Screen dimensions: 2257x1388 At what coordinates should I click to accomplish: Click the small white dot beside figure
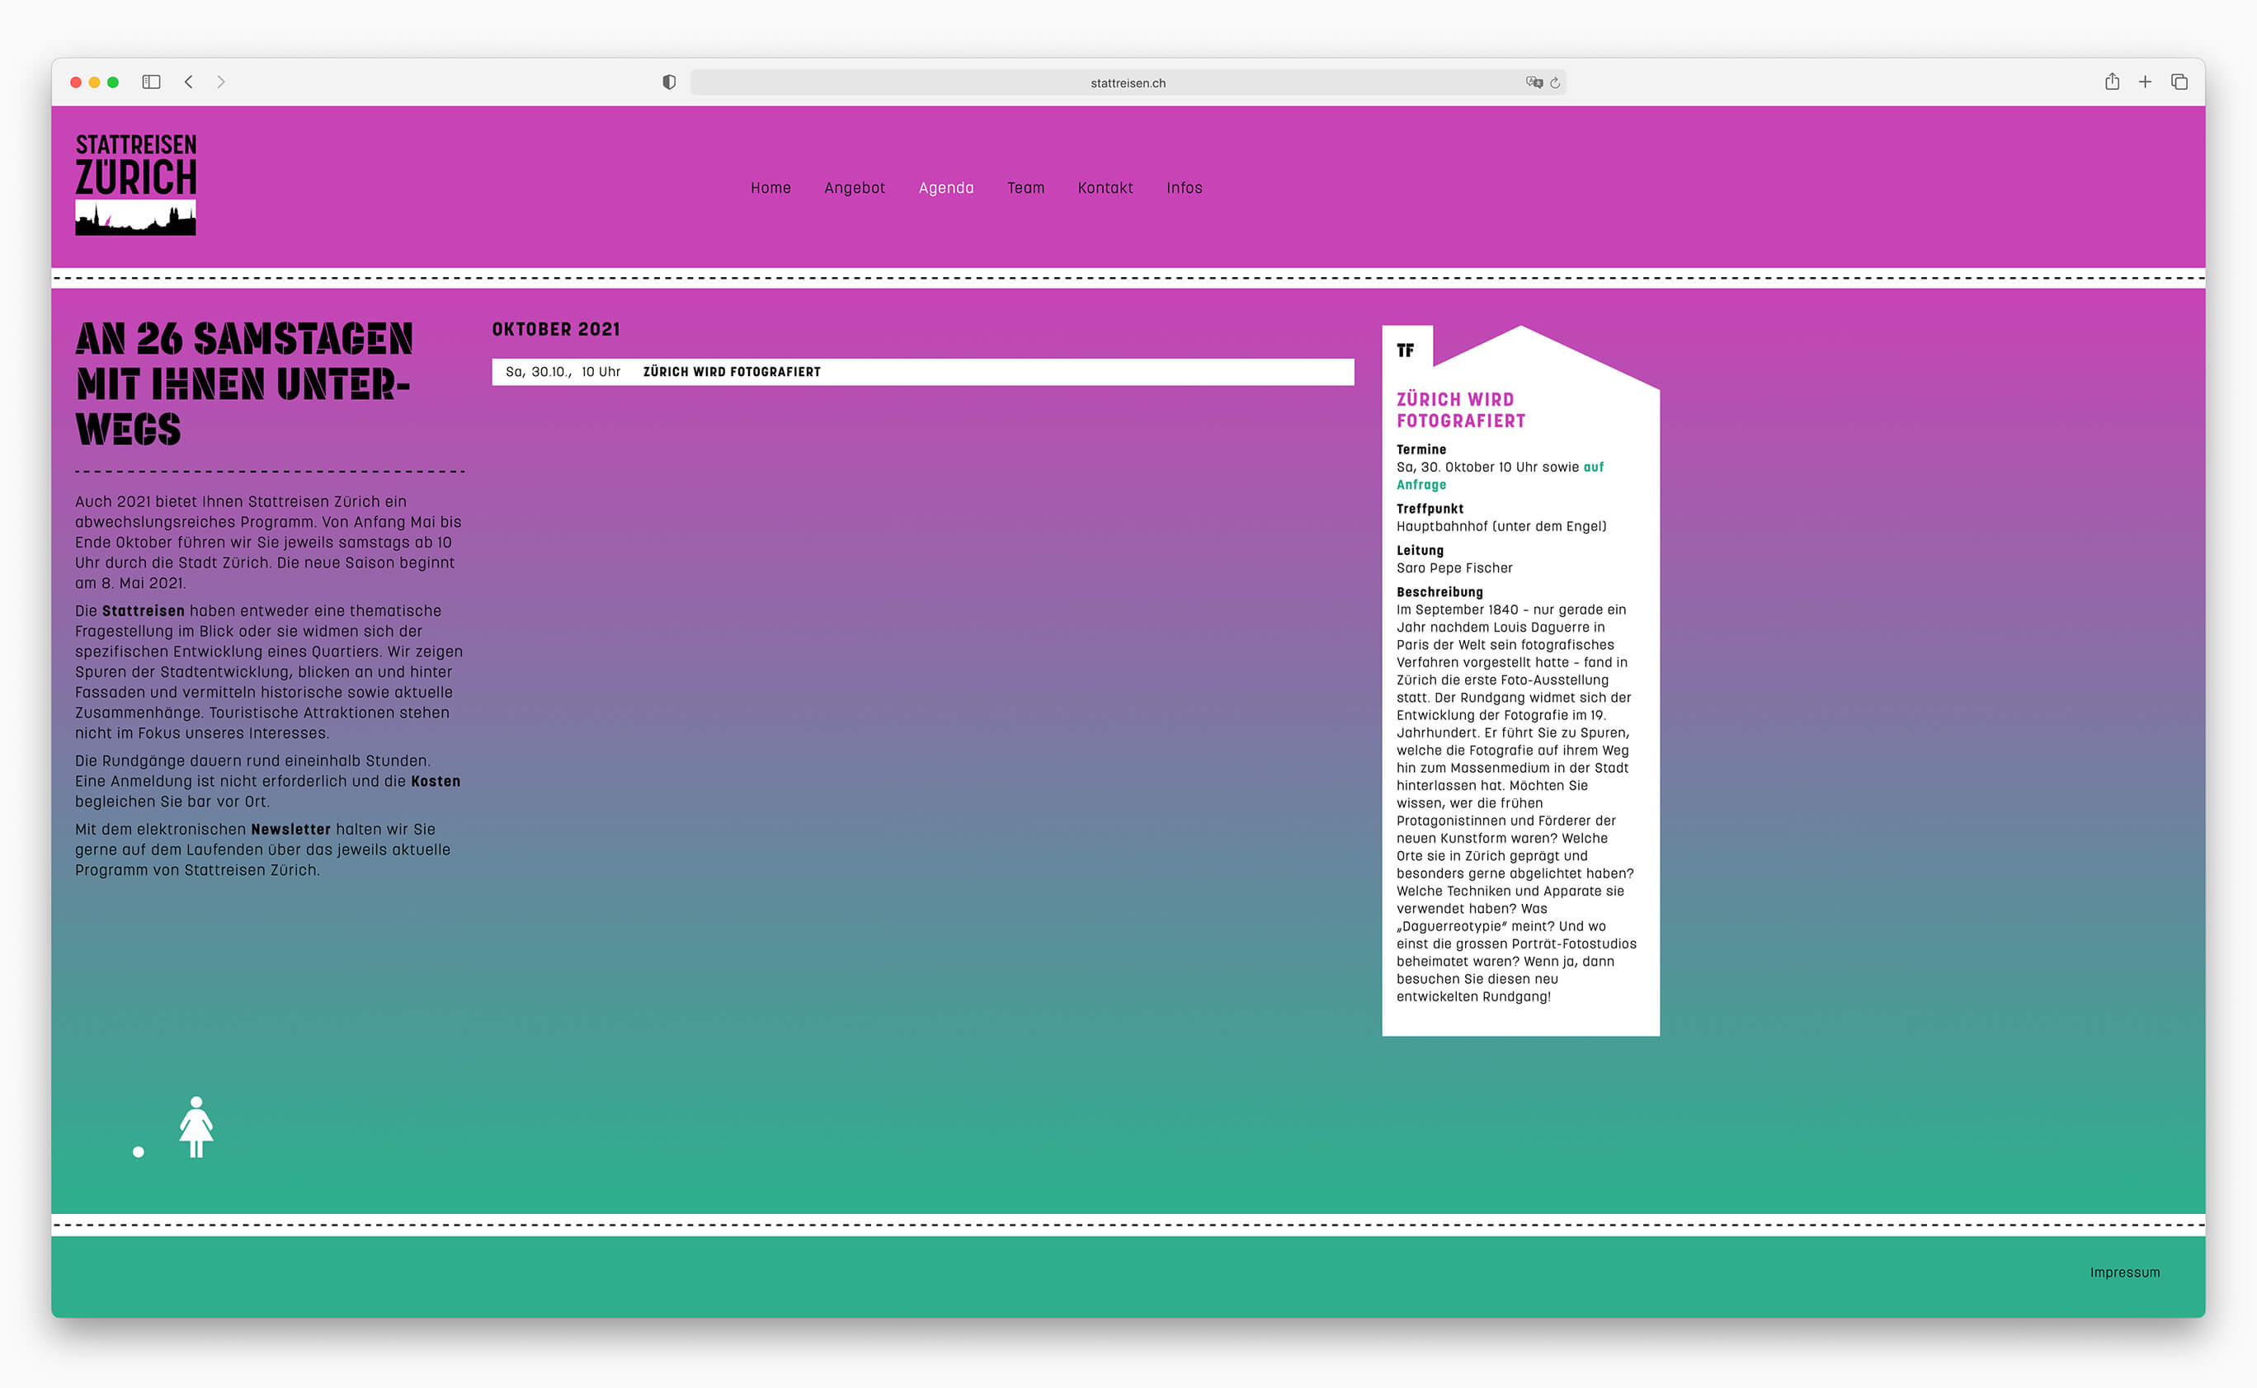coord(139,1152)
